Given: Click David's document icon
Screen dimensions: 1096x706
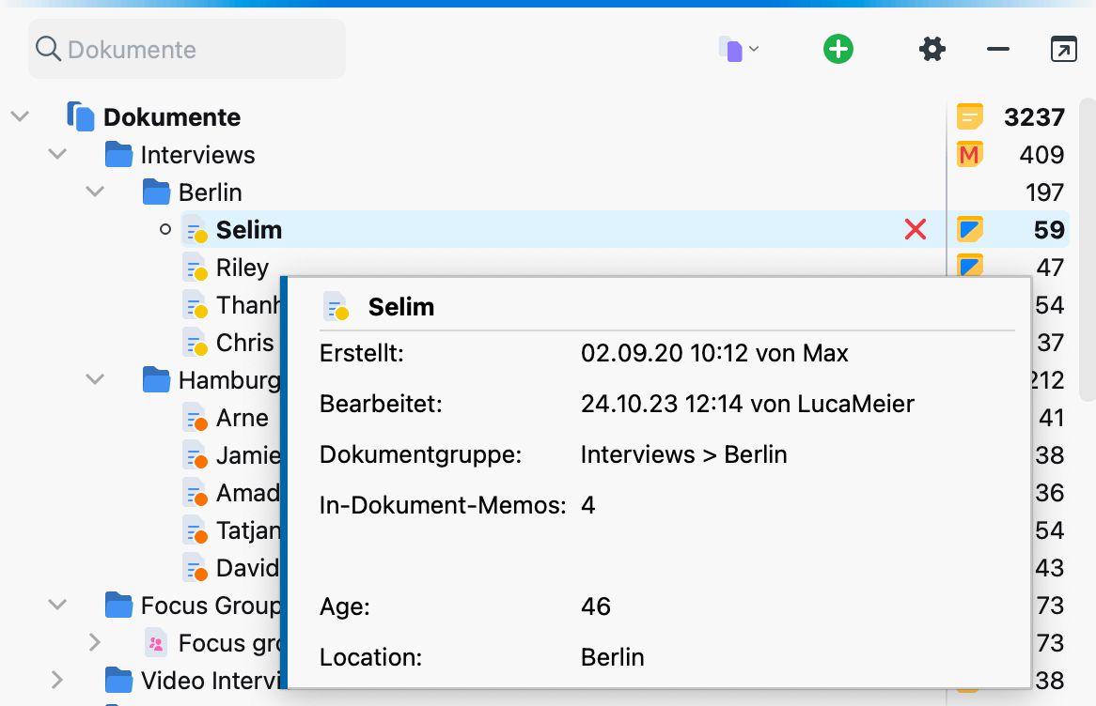Looking at the screenshot, I should tap(196, 568).
